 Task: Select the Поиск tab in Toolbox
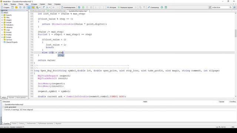(x=14, y=123)
